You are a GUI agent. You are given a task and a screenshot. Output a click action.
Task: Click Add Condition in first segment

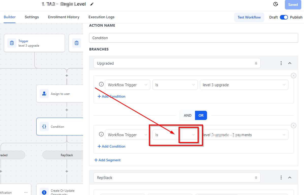point(111,96)
